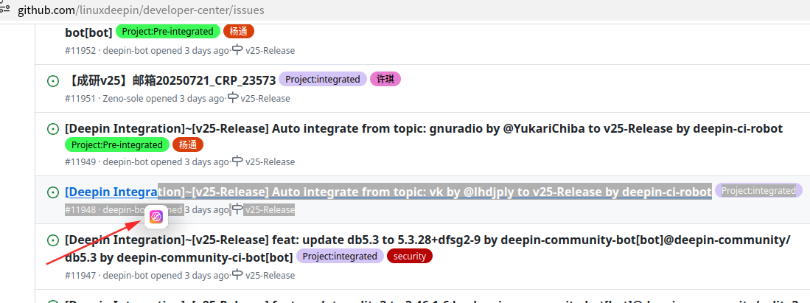Click v25-Release milestone in #11948 row

tap(270, 210)
